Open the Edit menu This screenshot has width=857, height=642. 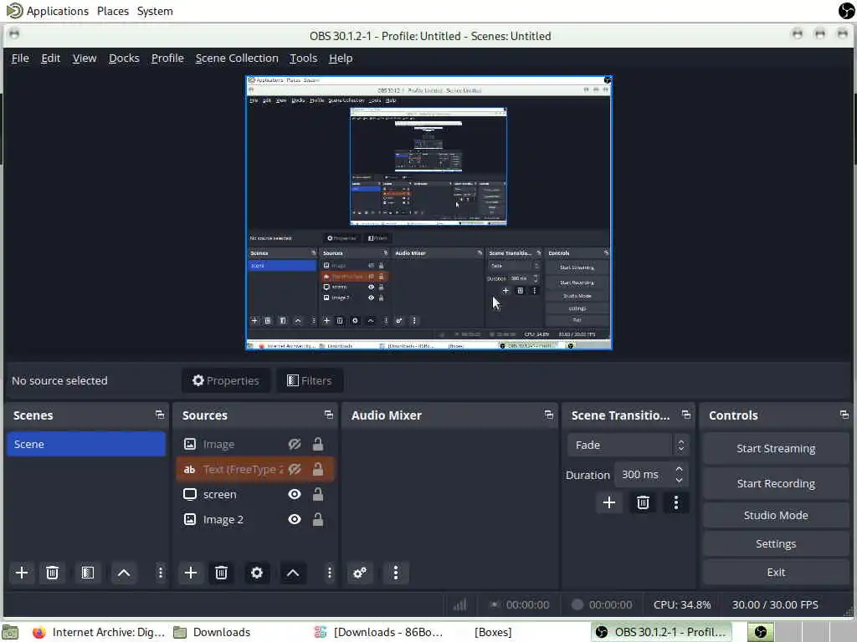(50, 59)
